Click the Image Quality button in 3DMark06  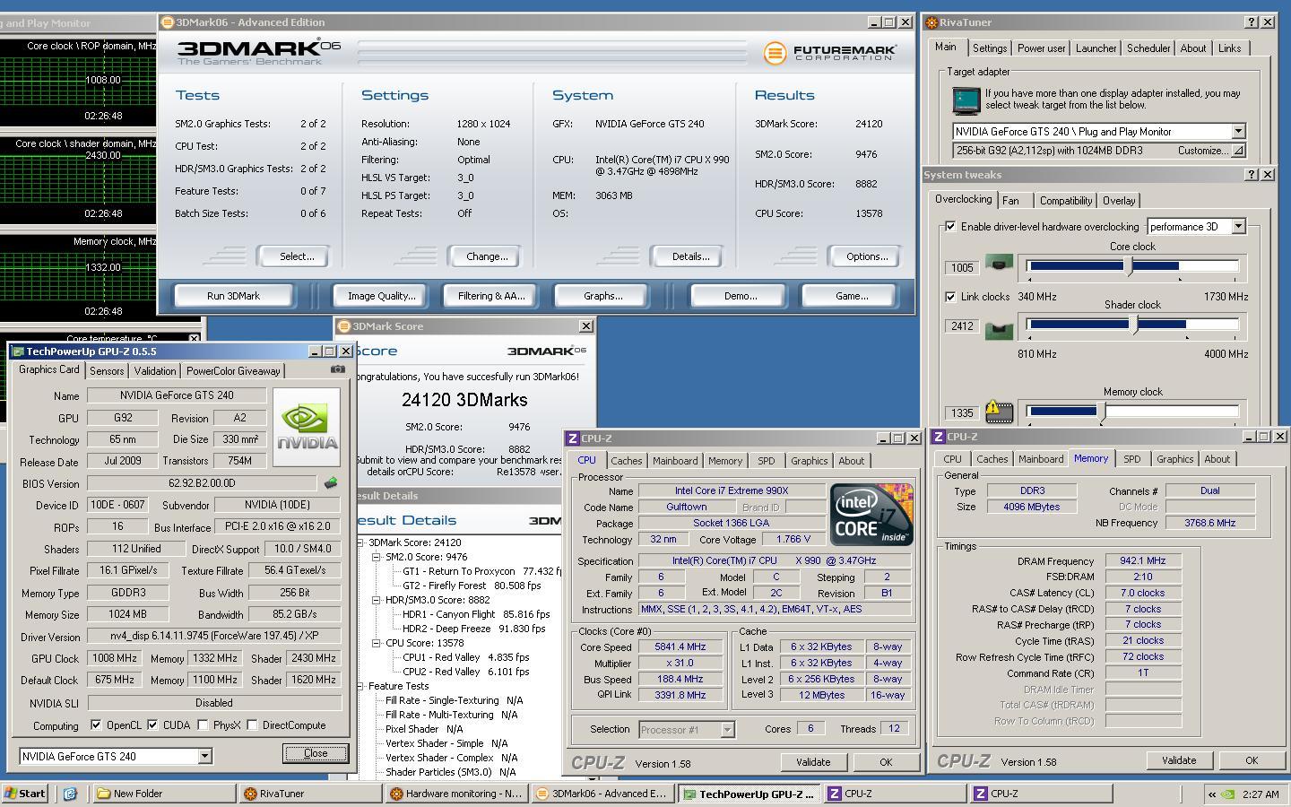[382, 296]
